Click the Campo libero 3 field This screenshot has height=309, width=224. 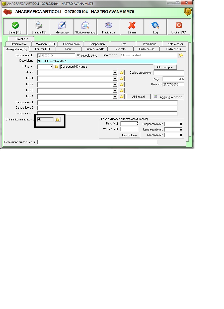pos(107,113)
